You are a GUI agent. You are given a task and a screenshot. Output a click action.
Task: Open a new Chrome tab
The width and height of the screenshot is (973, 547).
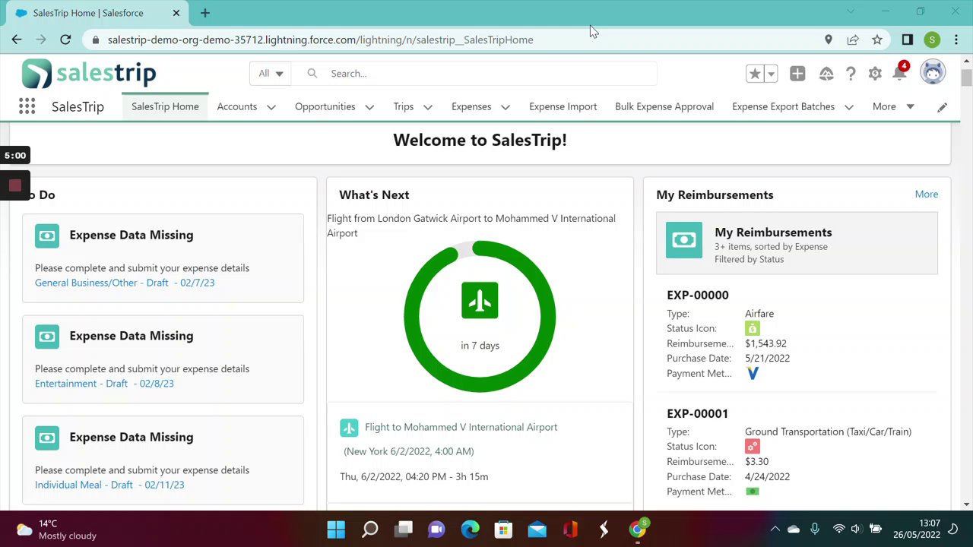click(x=205, y=13)
